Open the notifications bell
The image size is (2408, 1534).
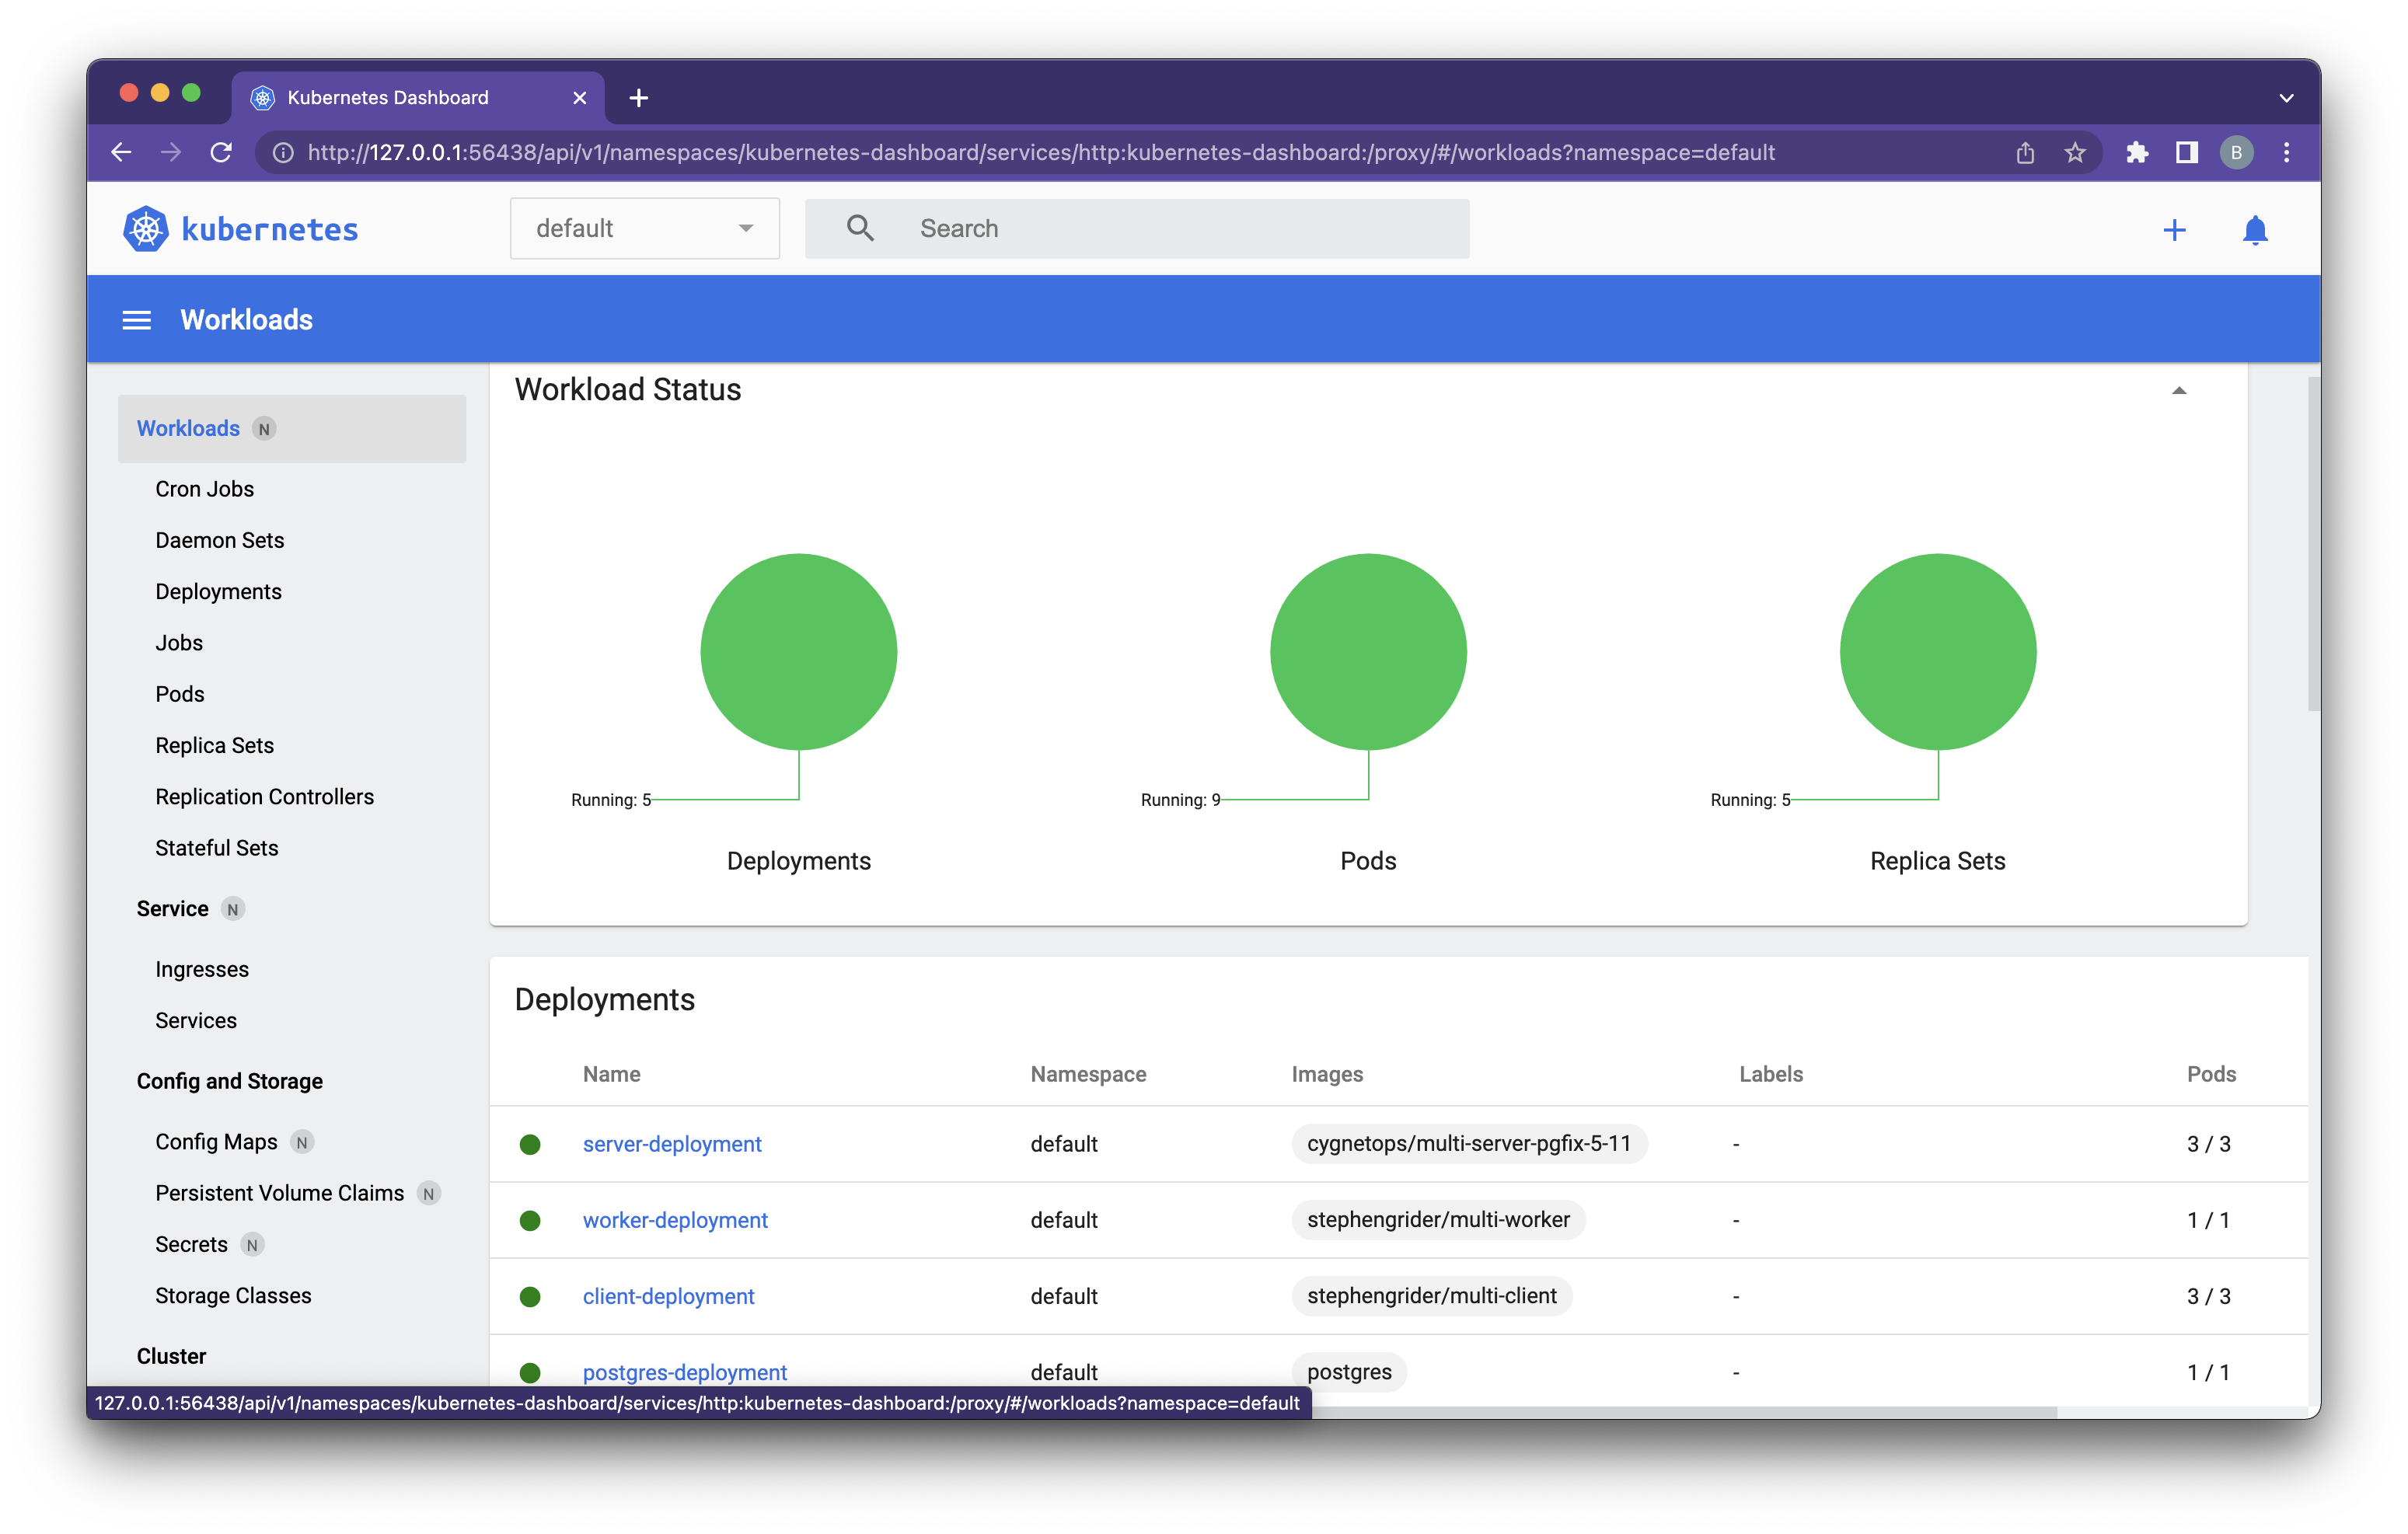click(x=2255, y=230)
